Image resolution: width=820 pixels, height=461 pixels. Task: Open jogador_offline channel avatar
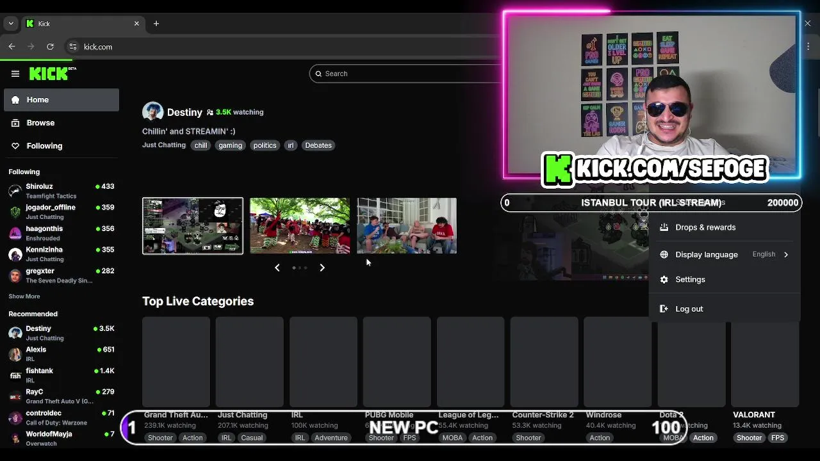tap(15, 212)
